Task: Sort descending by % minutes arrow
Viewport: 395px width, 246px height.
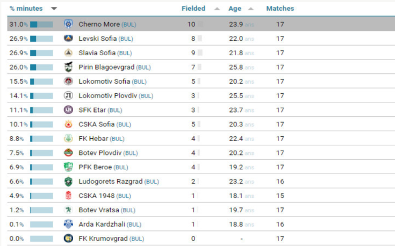Action: pyautogui.click(x=54, y=9)
